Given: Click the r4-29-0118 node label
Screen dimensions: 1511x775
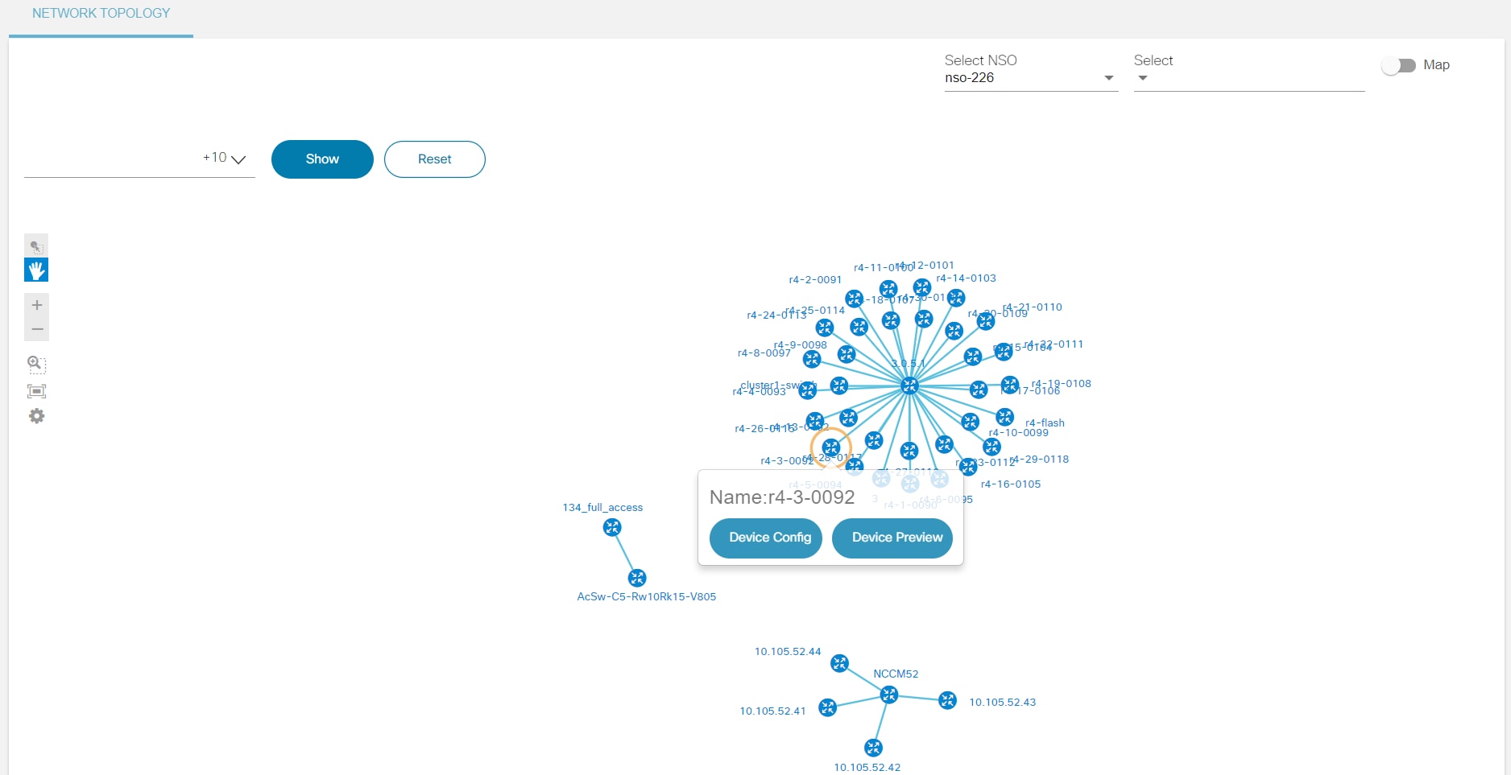Looking at the screenshot, I should pyautogui.click(x=1040, y=460).
